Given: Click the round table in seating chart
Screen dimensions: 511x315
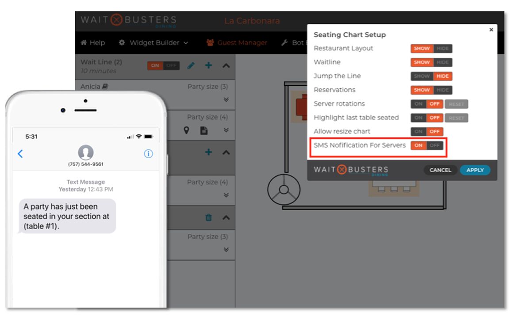Looking at the screenshot, I should (x=284, y=190).
